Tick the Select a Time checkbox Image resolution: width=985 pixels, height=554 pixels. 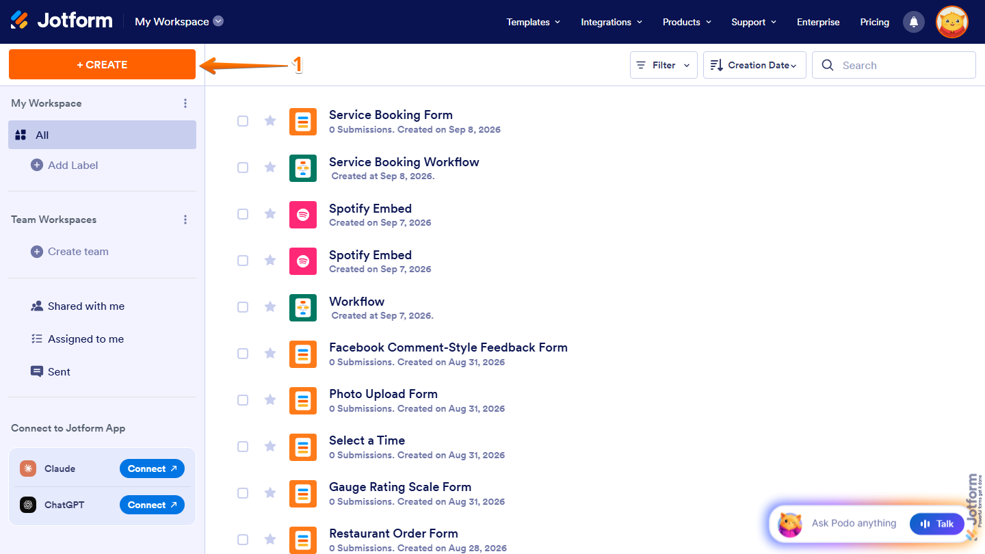[243, 447]
